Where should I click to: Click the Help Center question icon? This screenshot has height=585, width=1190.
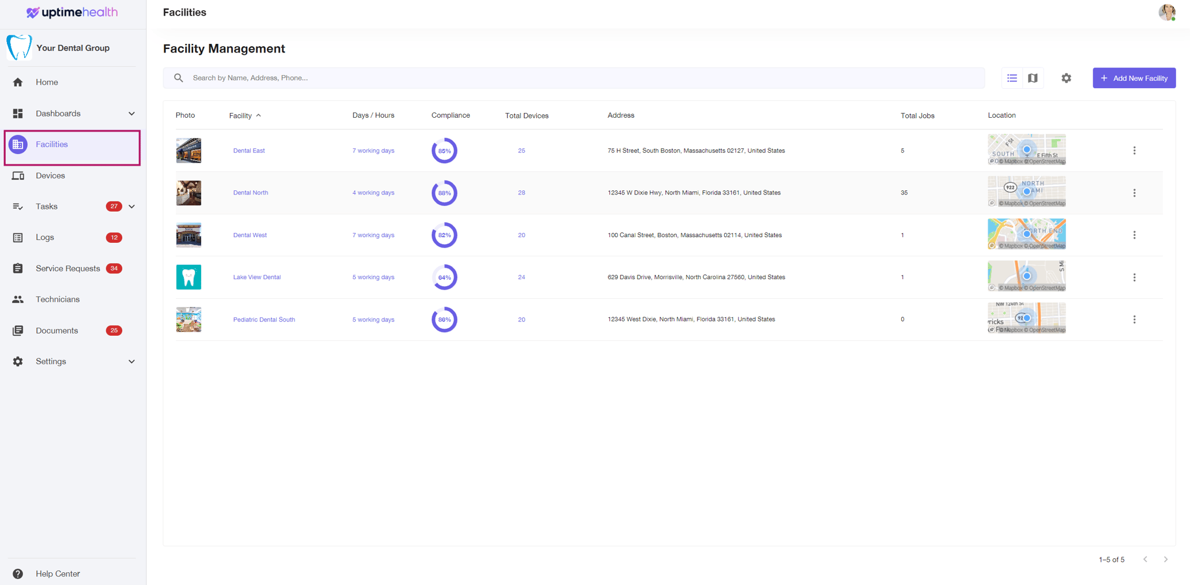18,573
